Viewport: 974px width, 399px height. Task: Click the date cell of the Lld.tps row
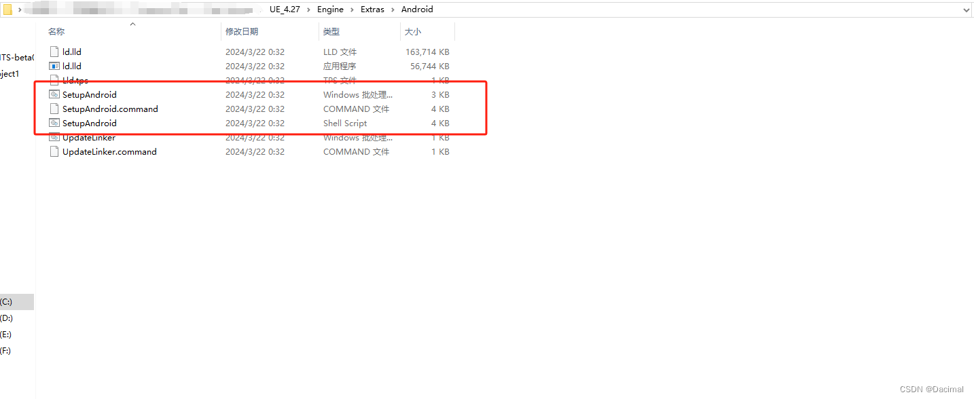[255, 80]
